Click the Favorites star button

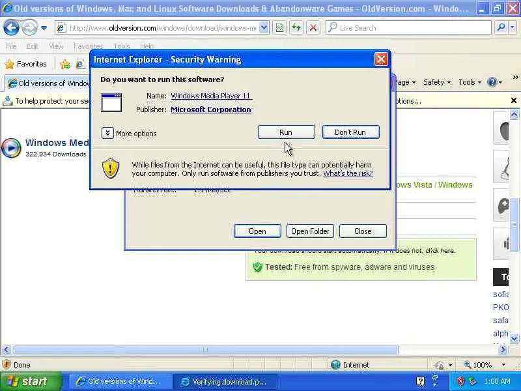point(26,64)
